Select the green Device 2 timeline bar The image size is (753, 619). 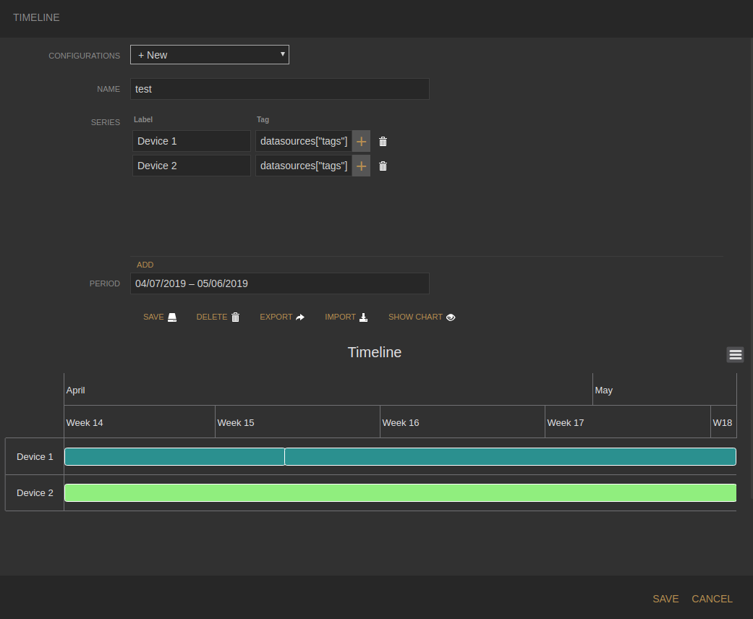click(x=400, y=493)
